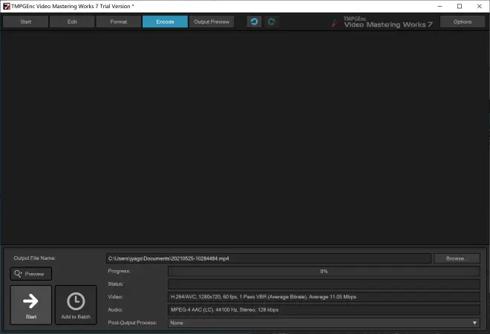This screenshot has height=334, width=490.
Task: Click the Output File Name path field
Action: [269, 258]
